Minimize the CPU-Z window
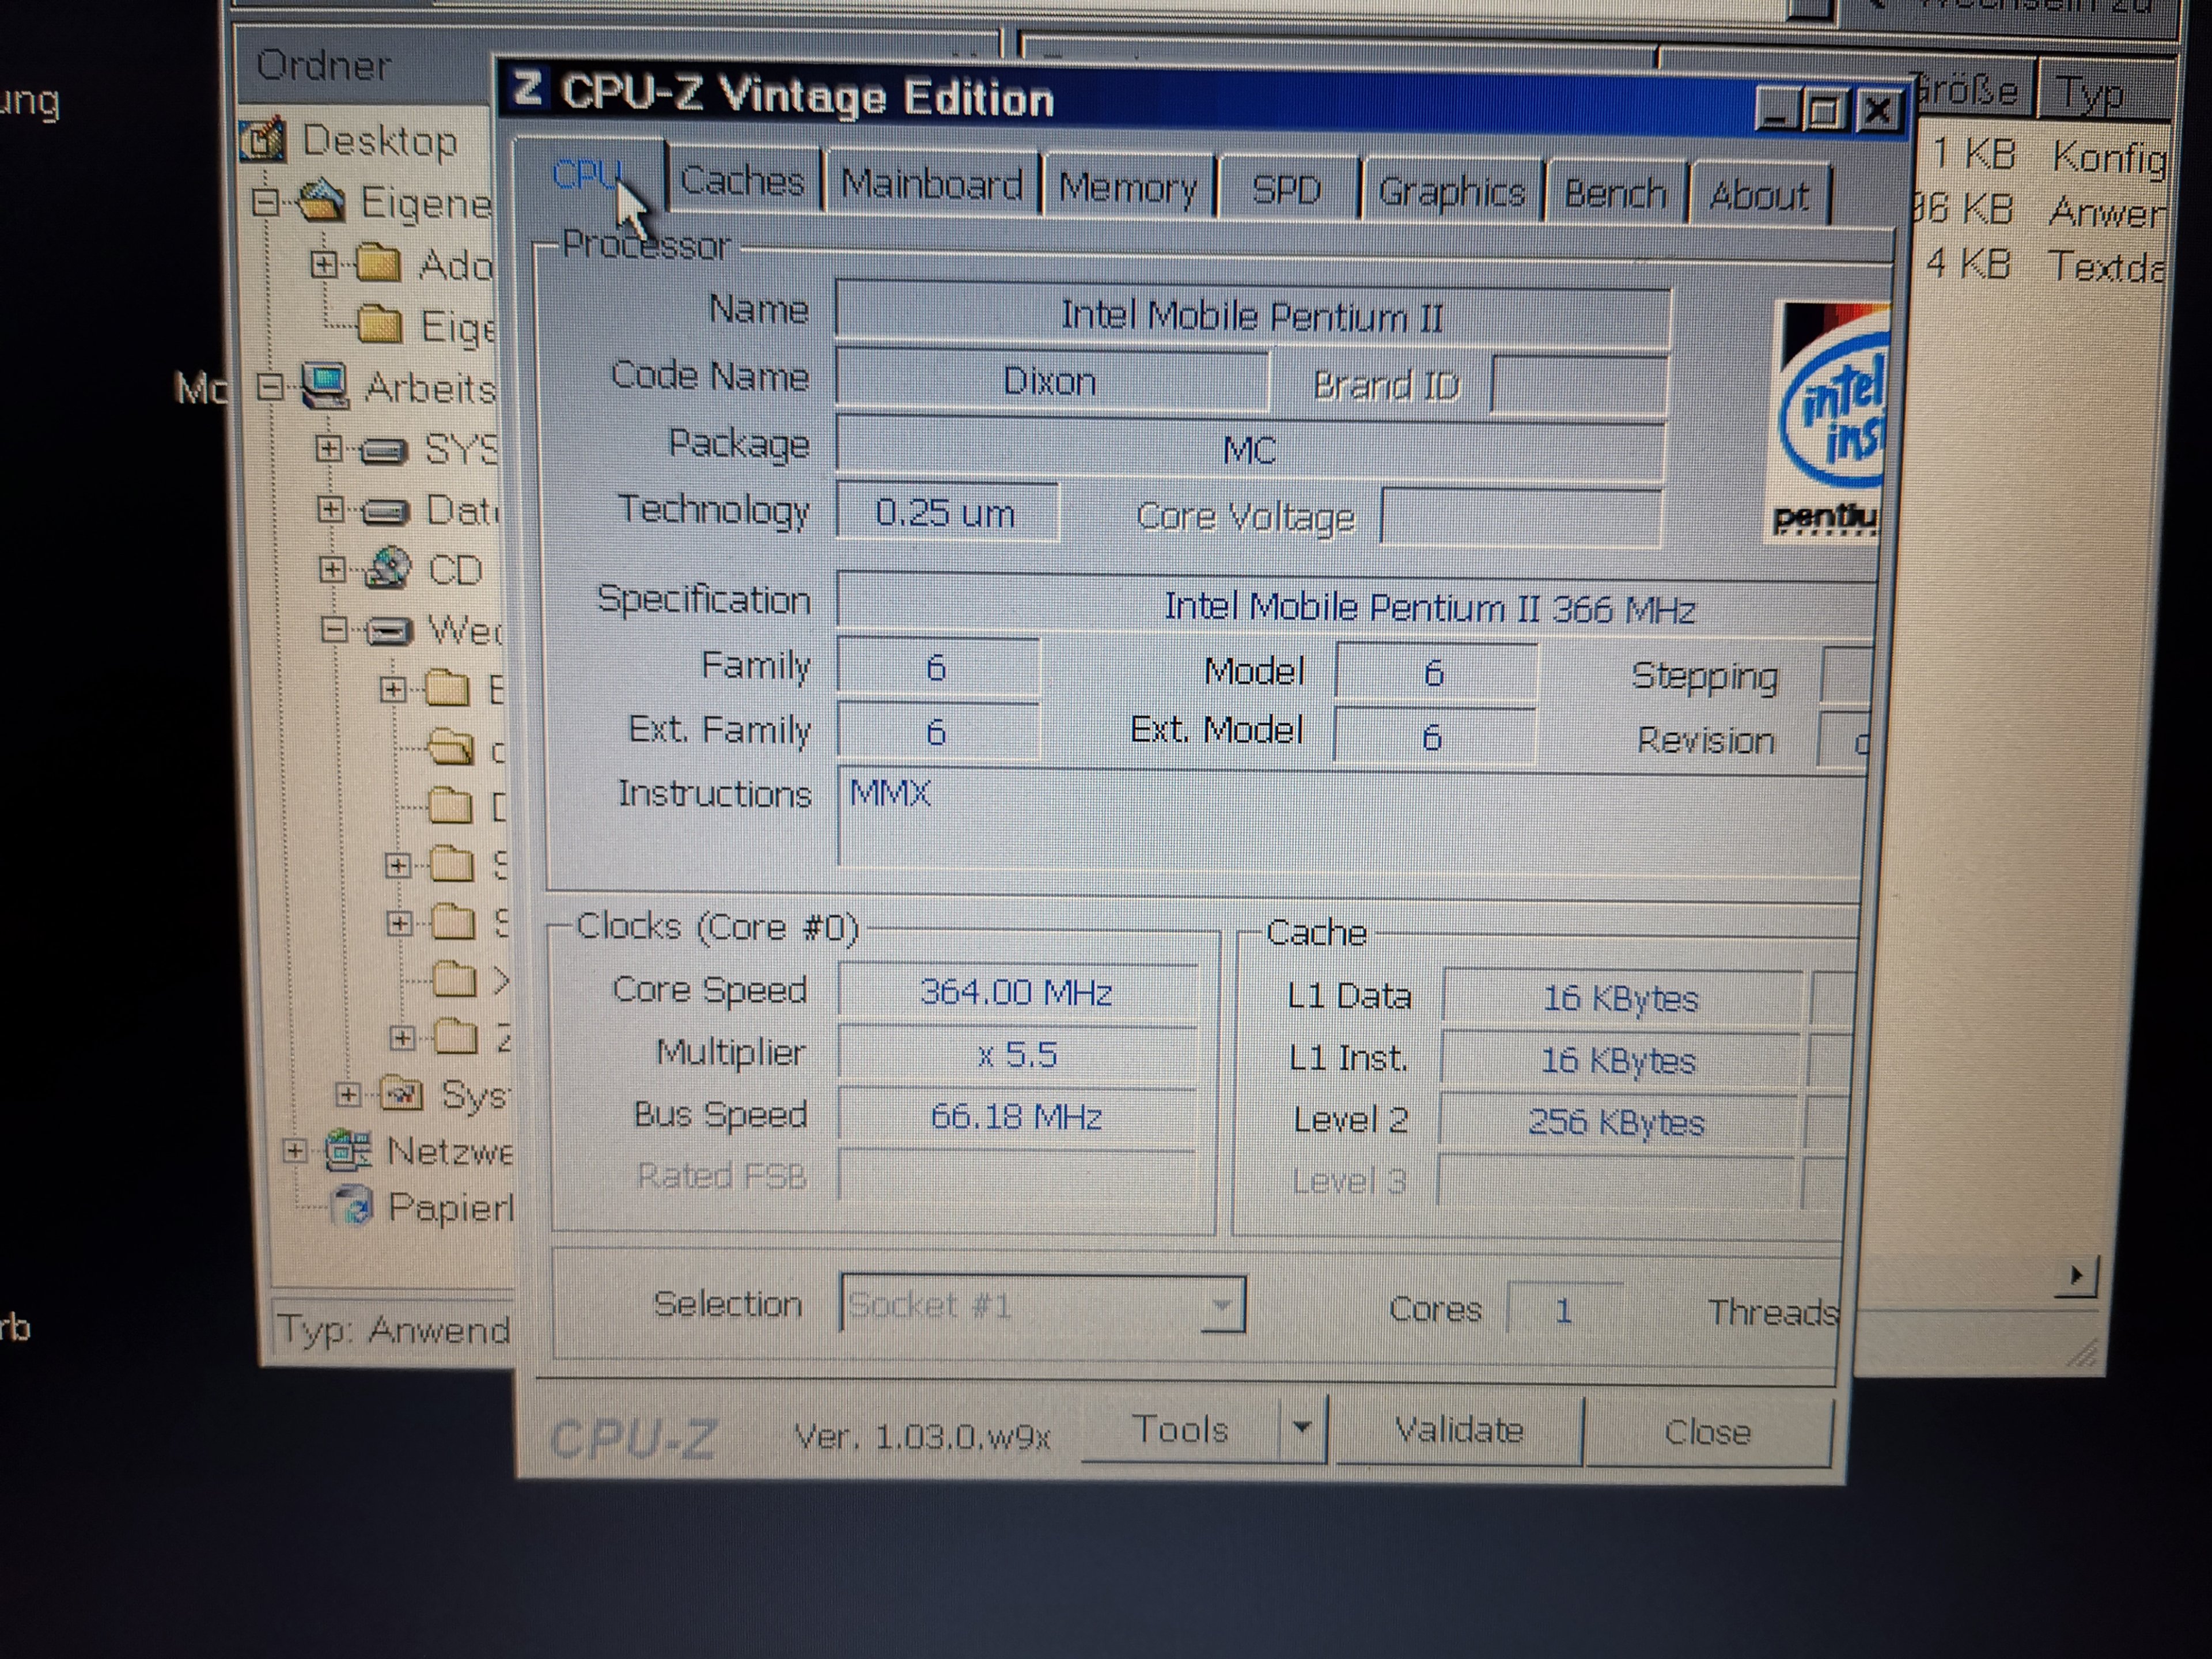 (1778, 110)
